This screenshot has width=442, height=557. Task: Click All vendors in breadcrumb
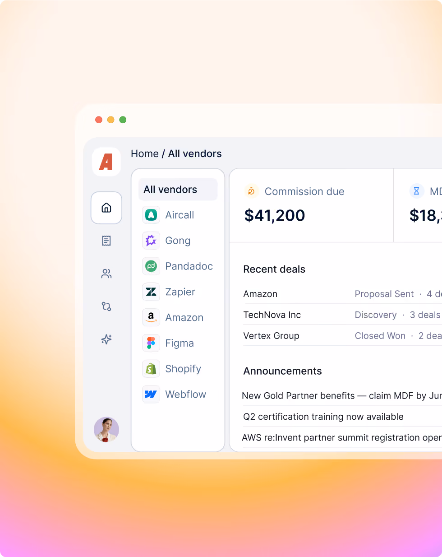pyautogui.click(x=195, y=153)
